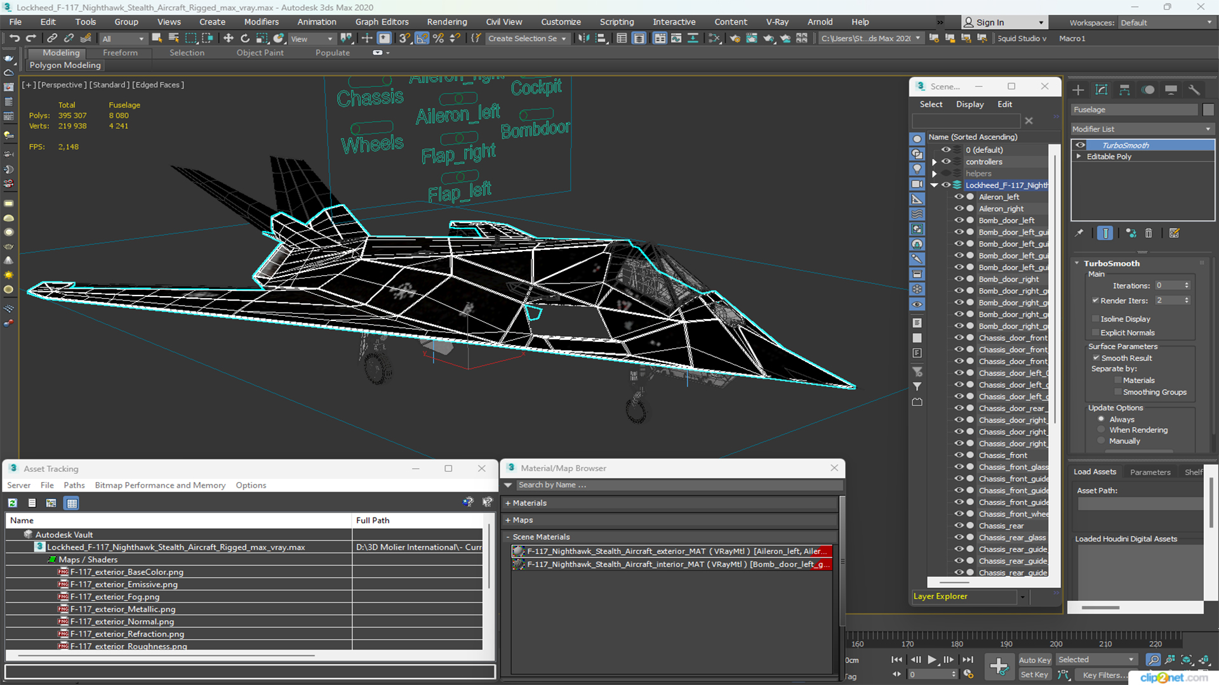Activate the Select and Rotate tool
The height and width of the screenshot is (685, 1219).
[244, 39]
